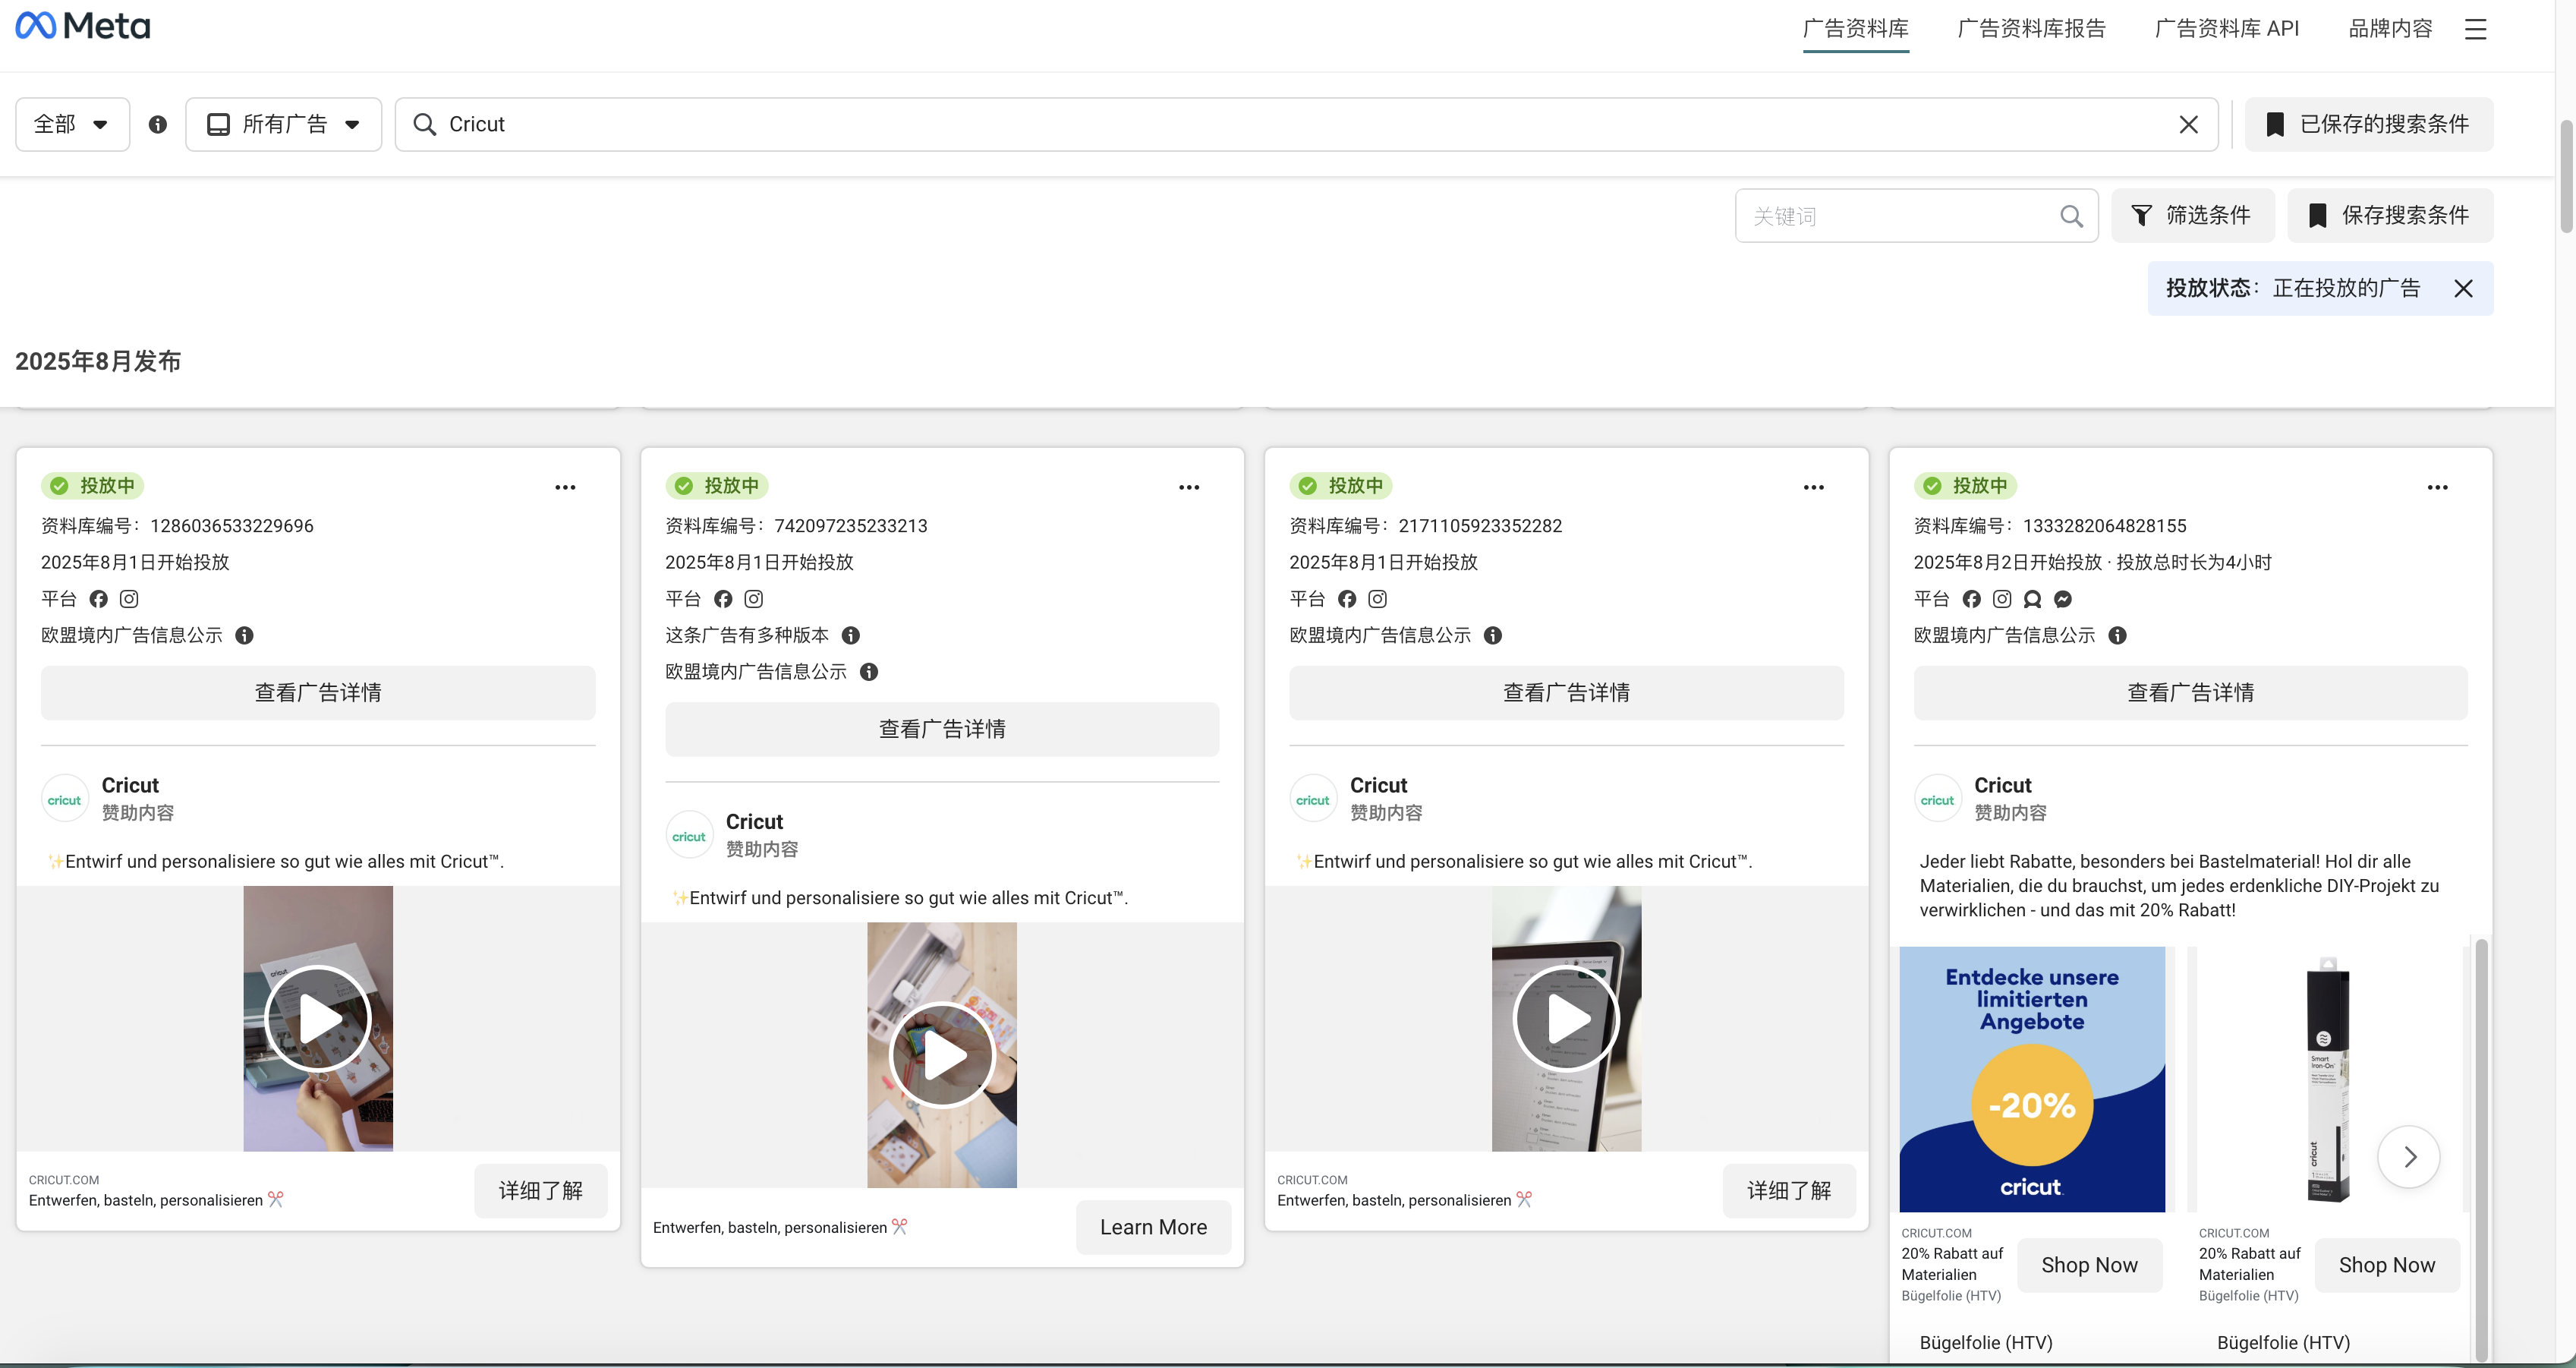The width and height of the screenshot is (2576, 1368).
Task: Remove the 正在投放的广告 filter chip
Action: point(2464,288)
